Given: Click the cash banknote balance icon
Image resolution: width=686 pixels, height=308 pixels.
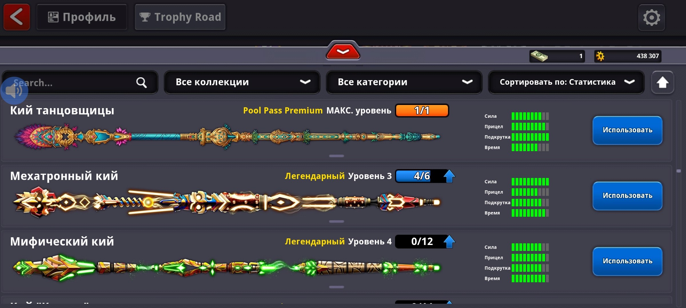Looking at the screenshot, I should click(539, 56).
